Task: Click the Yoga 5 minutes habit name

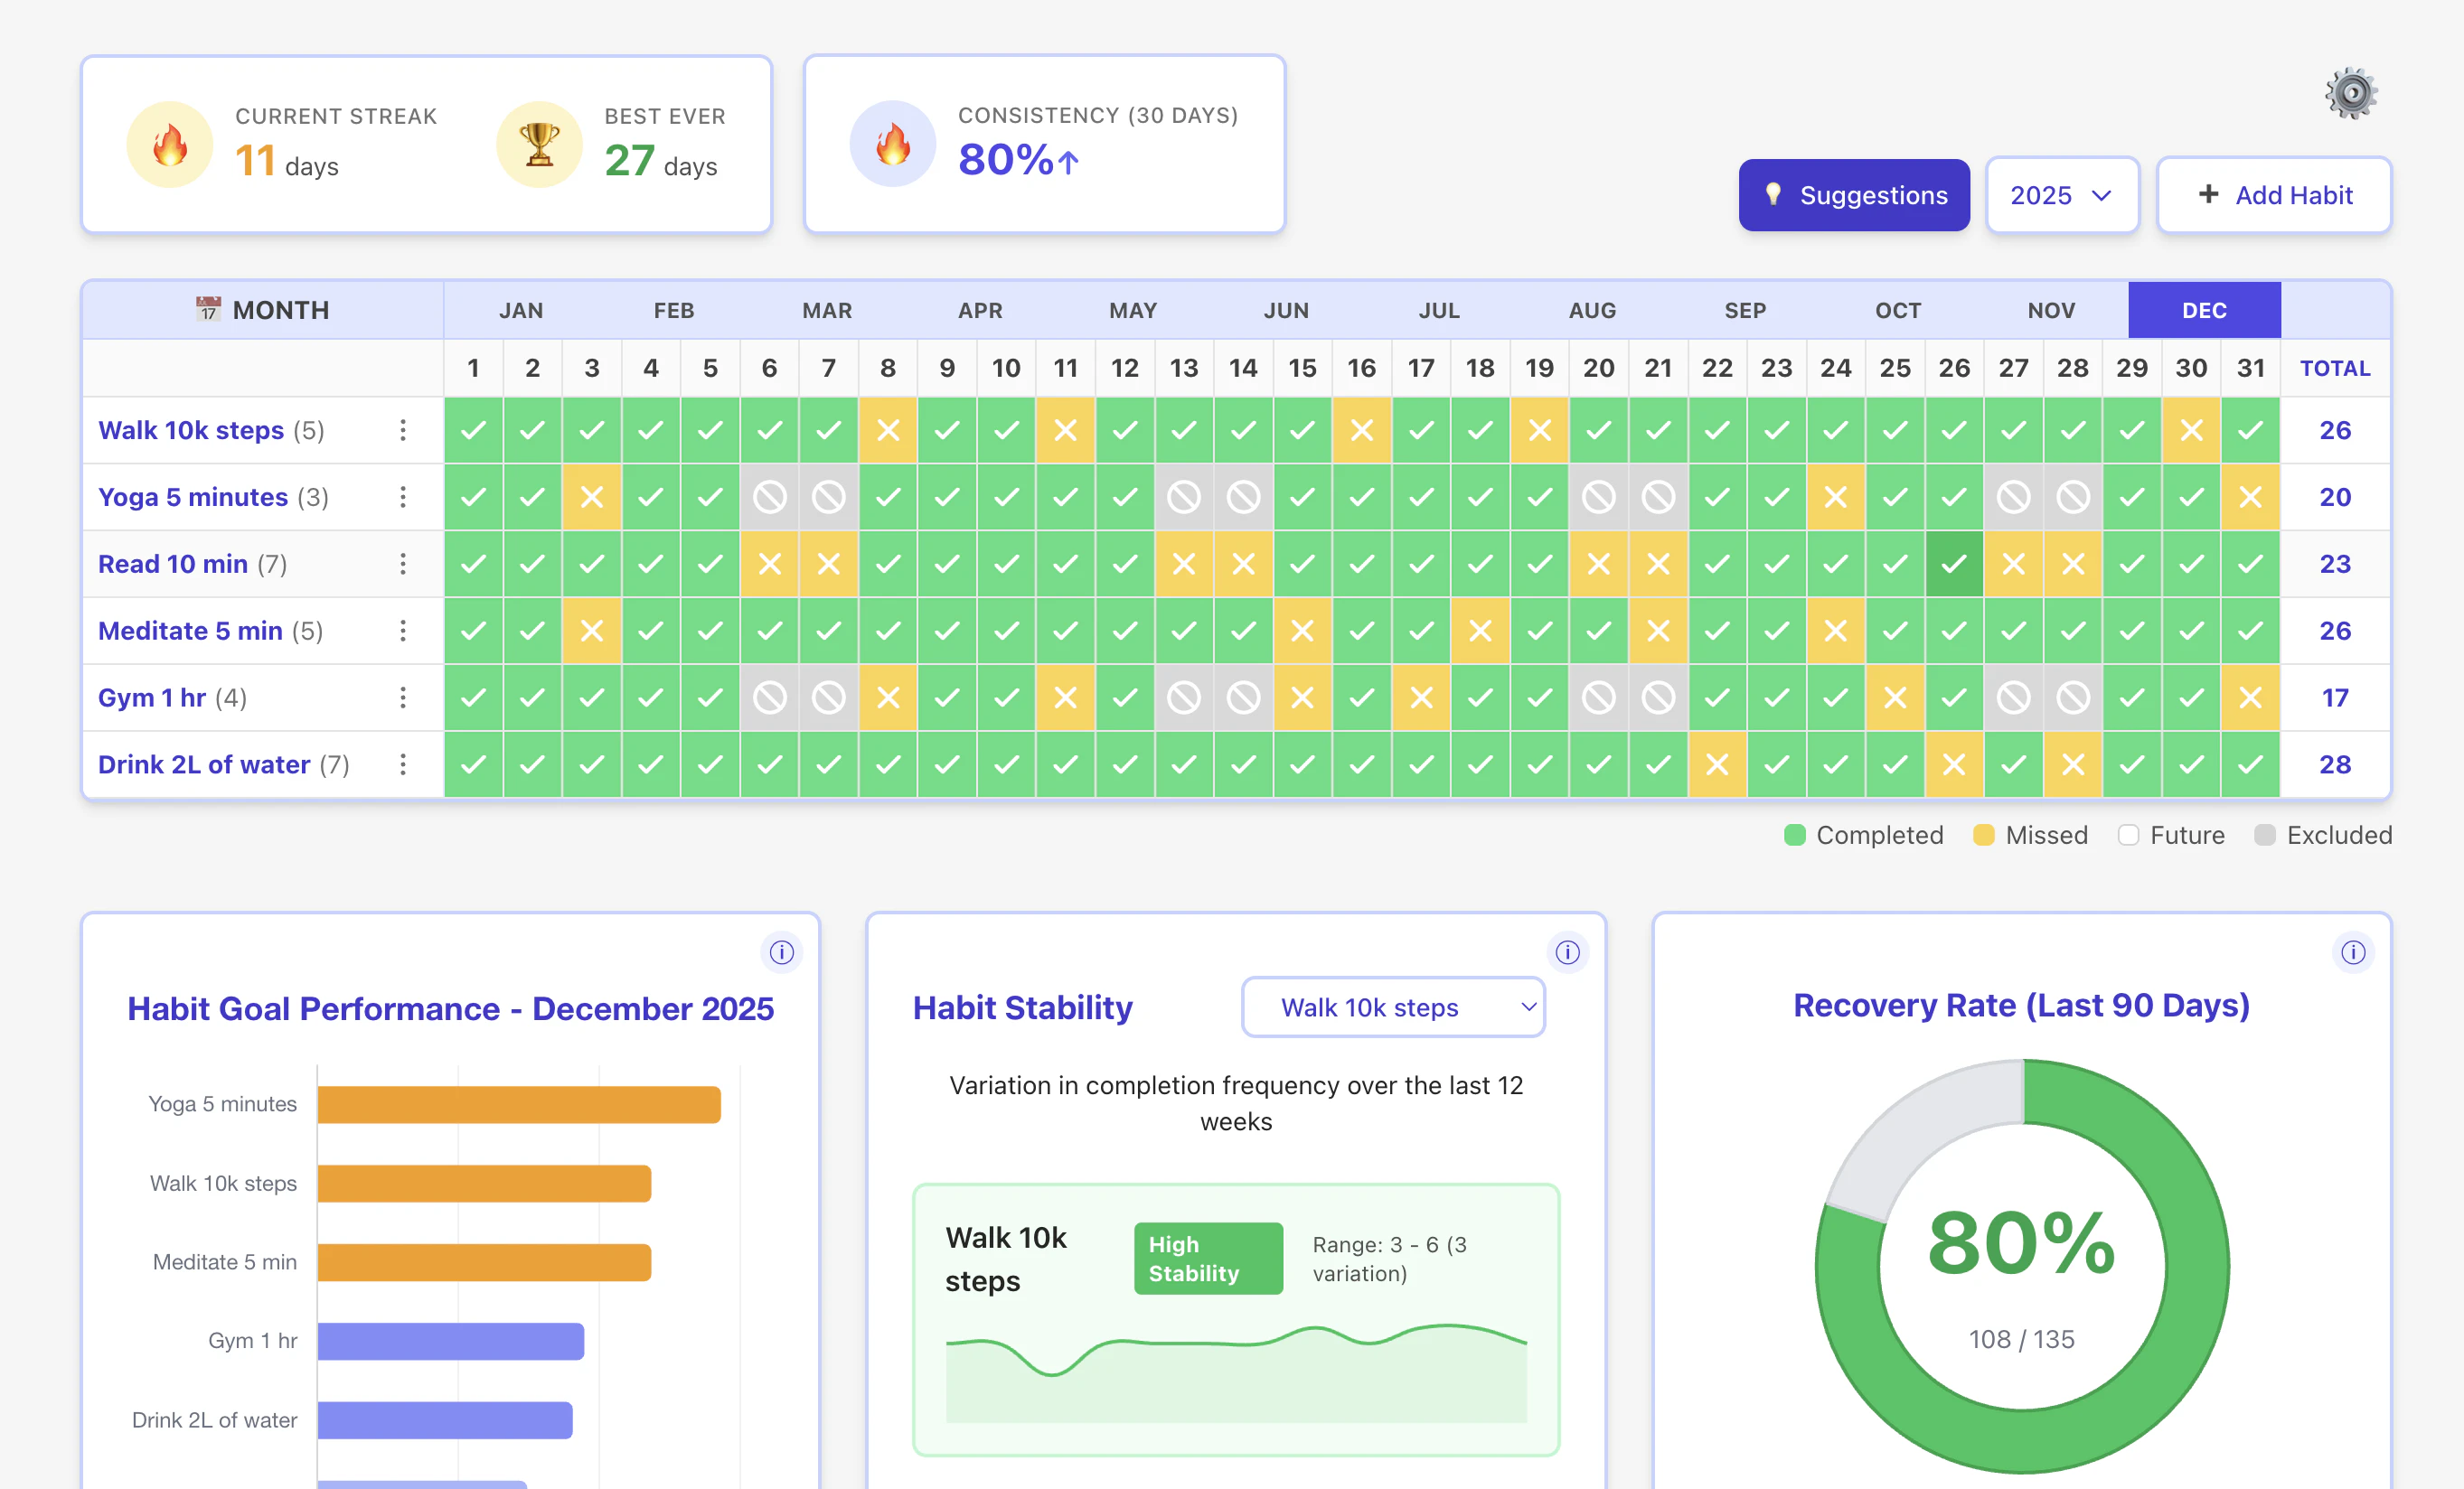Action: 193,497
